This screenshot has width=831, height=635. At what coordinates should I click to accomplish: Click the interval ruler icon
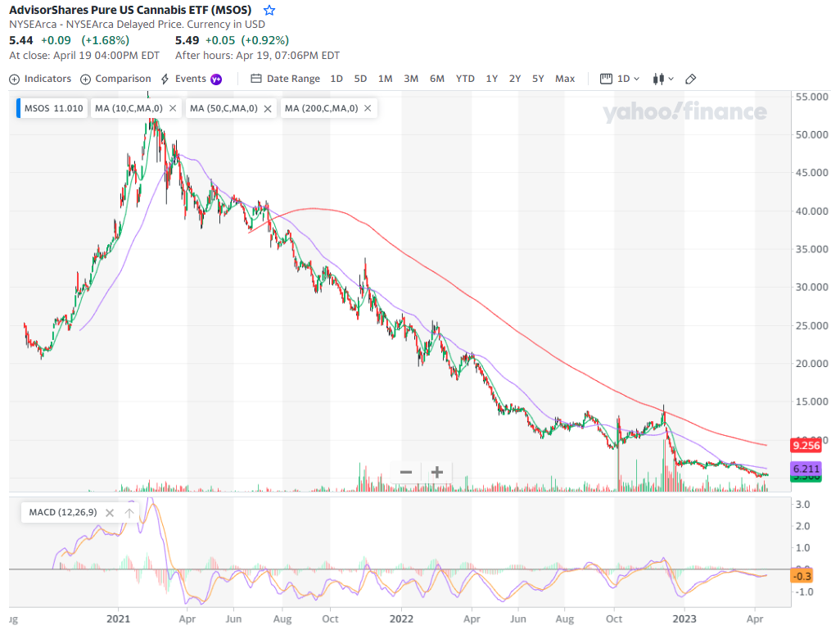click(x=606, y=79)
